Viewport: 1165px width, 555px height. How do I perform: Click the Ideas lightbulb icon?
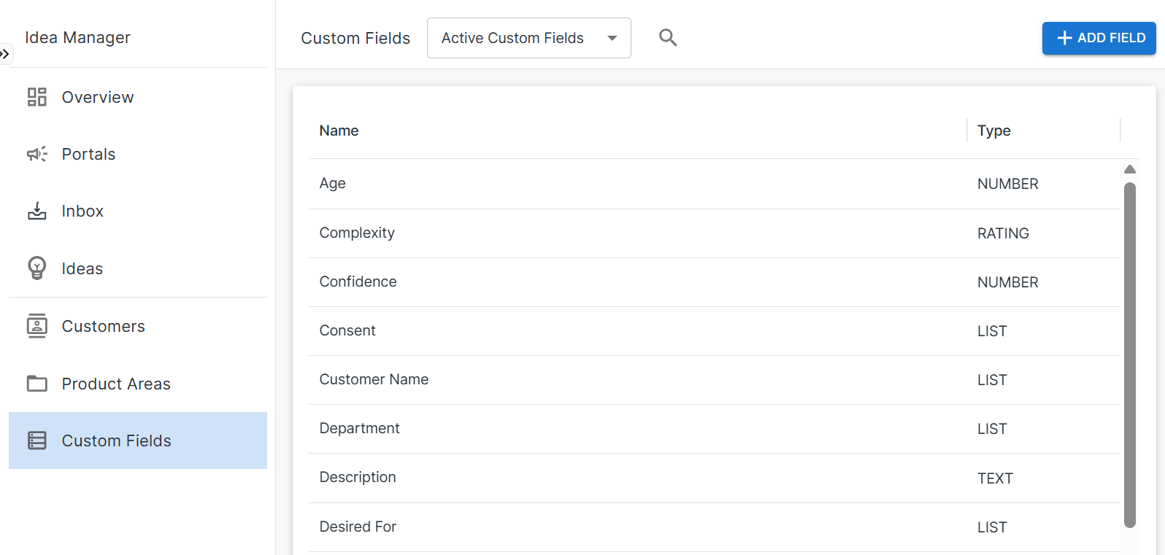36,268
